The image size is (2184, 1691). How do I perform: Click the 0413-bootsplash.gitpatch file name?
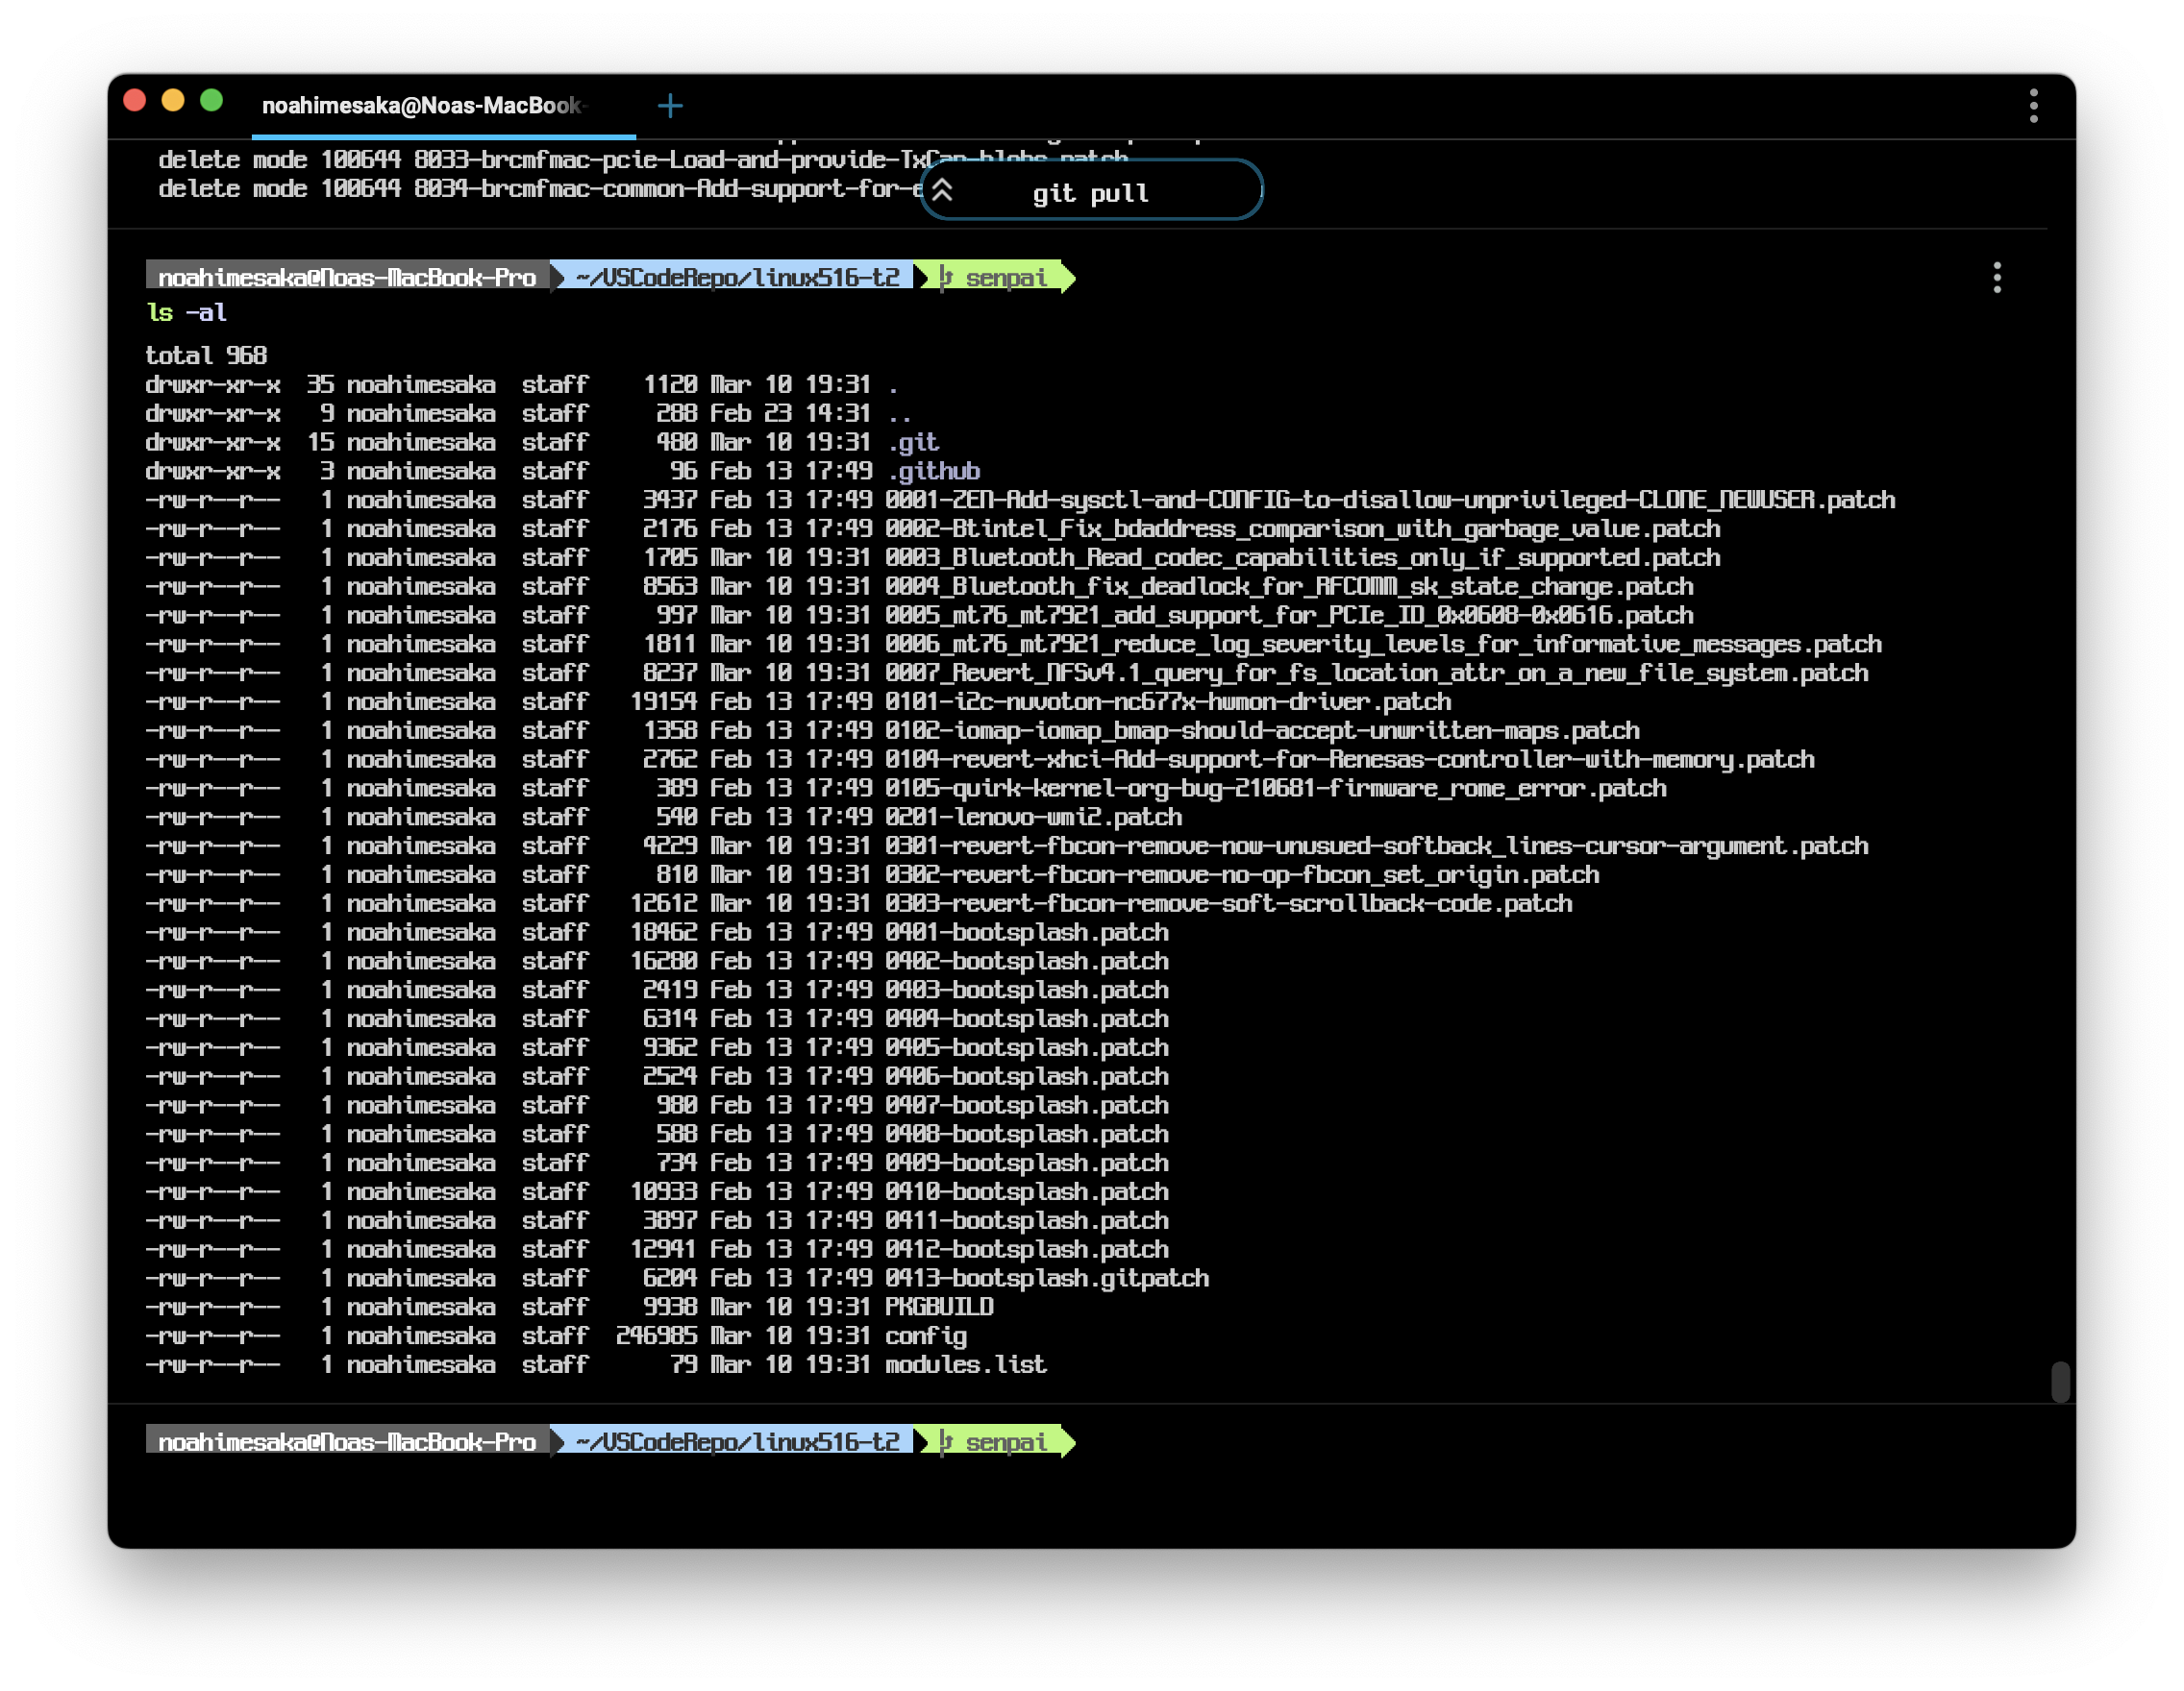[x=1047, y=1277]
